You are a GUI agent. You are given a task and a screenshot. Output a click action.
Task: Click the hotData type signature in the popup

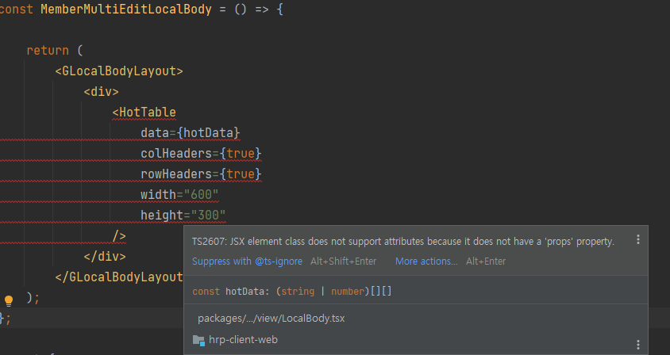(x=292, y=292)
